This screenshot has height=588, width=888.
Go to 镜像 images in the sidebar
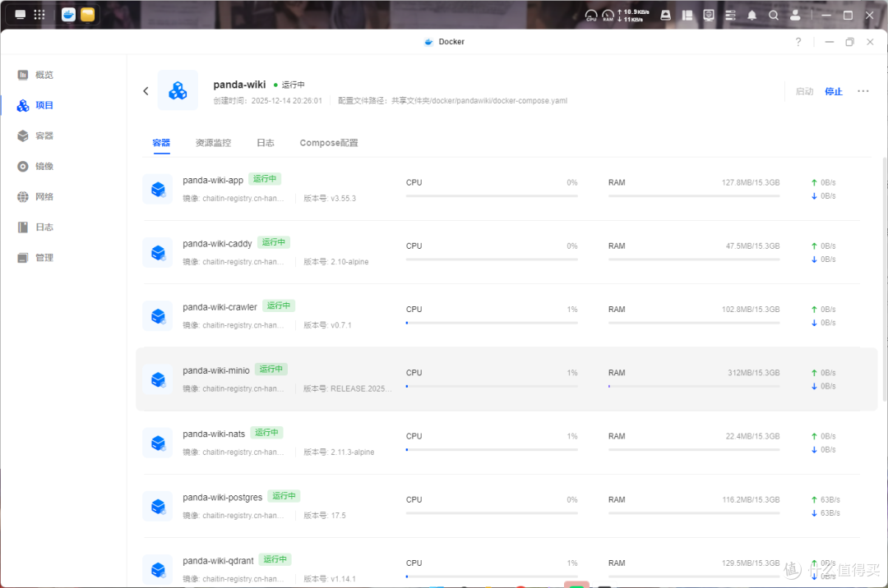click(35, 166)
